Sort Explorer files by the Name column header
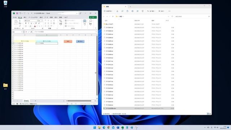 [x=106, y=21]
